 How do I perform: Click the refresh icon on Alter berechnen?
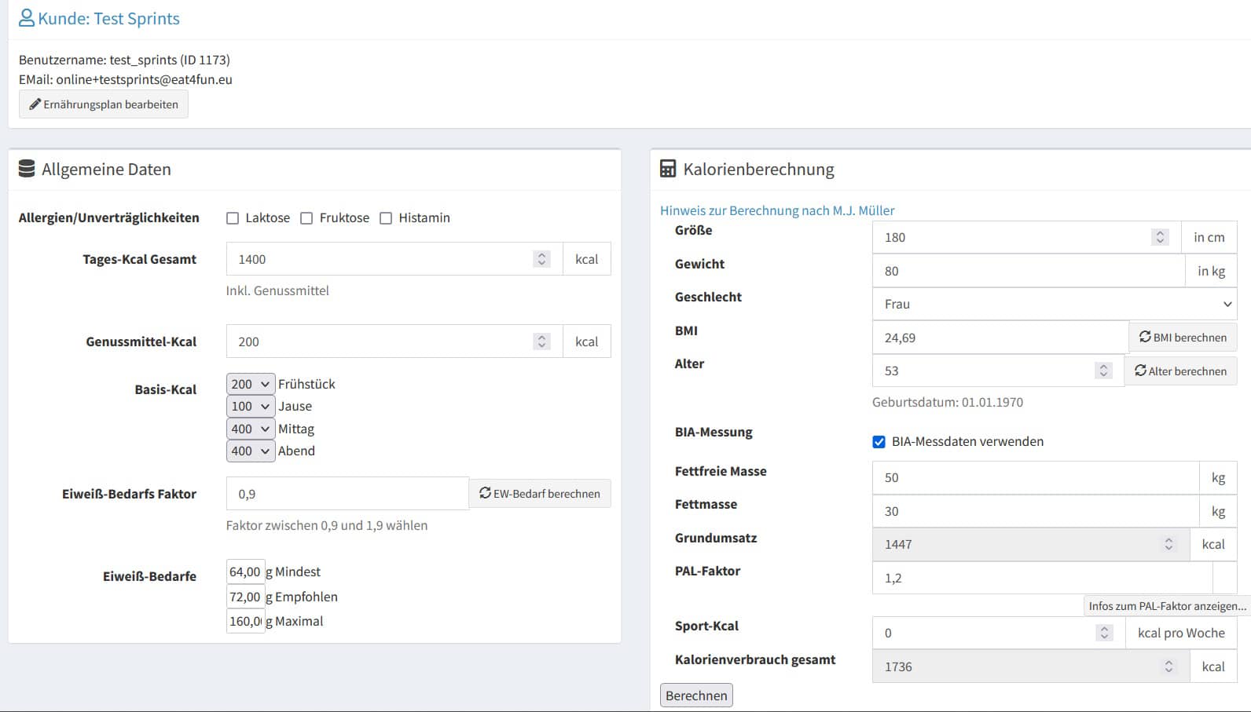1140,371
